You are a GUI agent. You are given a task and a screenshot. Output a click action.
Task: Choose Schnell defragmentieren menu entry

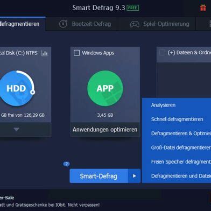(177, 119)
